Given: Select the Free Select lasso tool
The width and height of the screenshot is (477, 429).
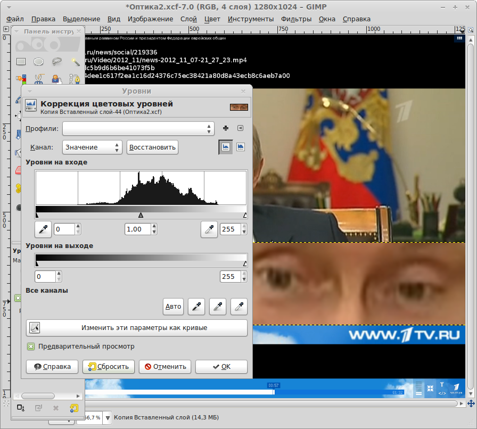Looking at the screenshot, I should pyautogui.click(x=56, y=62).
